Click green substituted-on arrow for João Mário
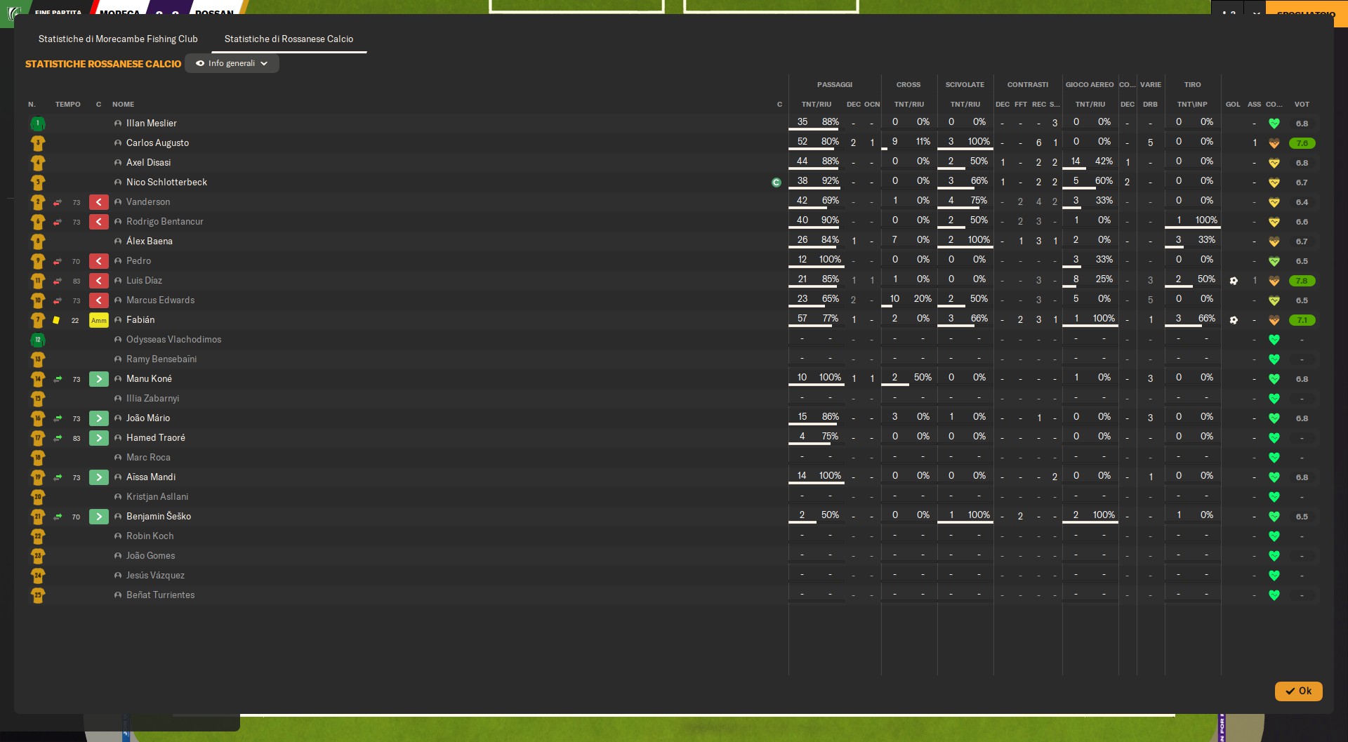Image resolution: width=1348 pixels, height=742 pixels. click(99, 418)
